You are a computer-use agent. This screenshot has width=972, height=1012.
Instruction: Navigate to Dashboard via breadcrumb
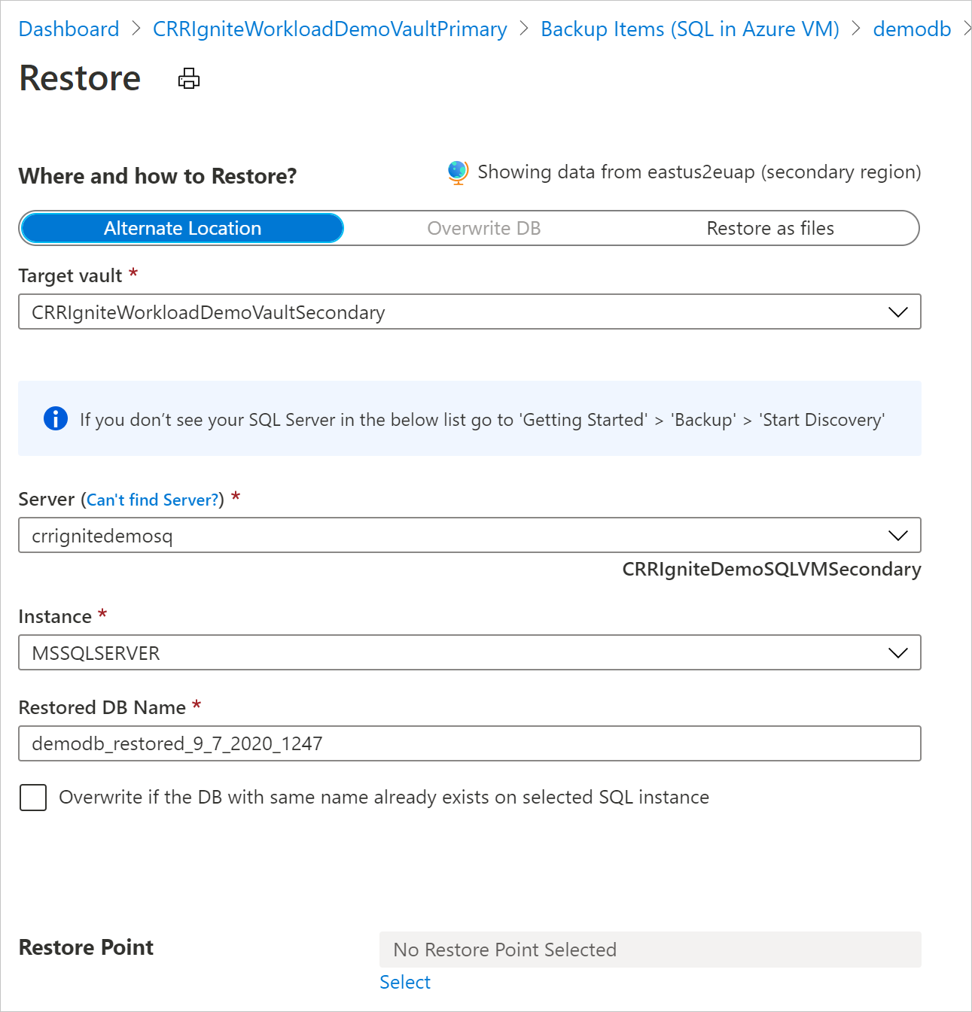(69, 29)
